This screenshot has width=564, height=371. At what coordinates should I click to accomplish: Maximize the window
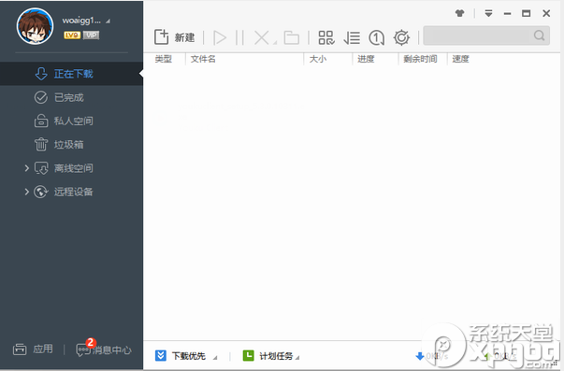pyautogui.click(x=526, y=13)
